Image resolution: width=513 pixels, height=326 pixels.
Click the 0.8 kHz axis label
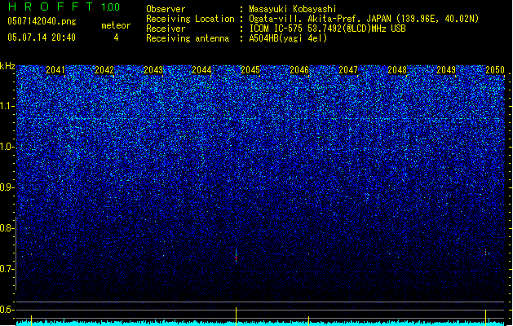click(7, 228)
